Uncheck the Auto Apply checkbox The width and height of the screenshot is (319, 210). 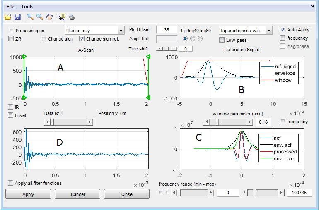283,30
